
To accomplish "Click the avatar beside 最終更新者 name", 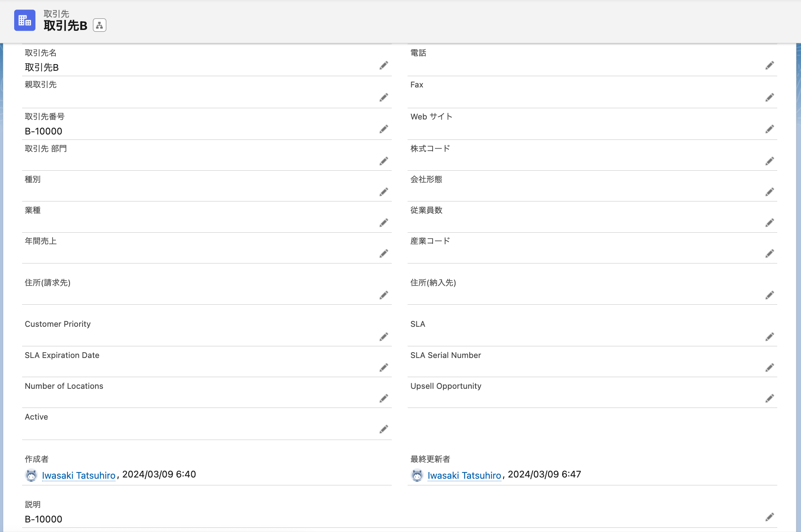I will [x=417, y=475].
